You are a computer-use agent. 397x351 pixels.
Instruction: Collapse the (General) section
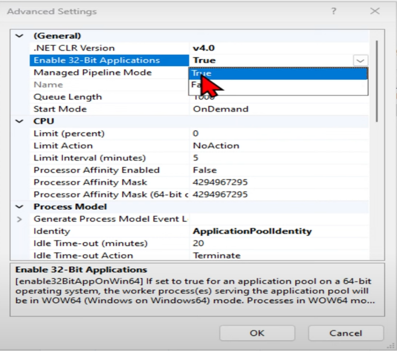click(20, 36)
